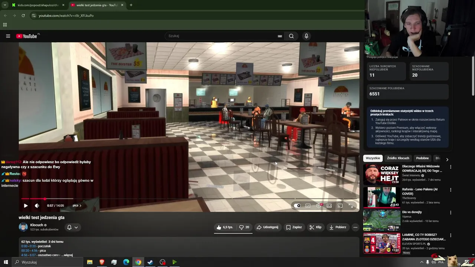Play the video
Viewport: 475px width, 267px height.
pyautogui.click(x=26, y=205)
